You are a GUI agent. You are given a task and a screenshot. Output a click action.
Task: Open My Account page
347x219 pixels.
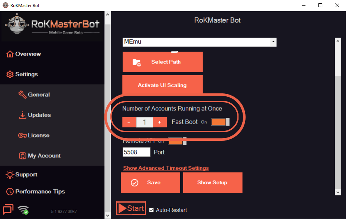[x=44, y=156]
